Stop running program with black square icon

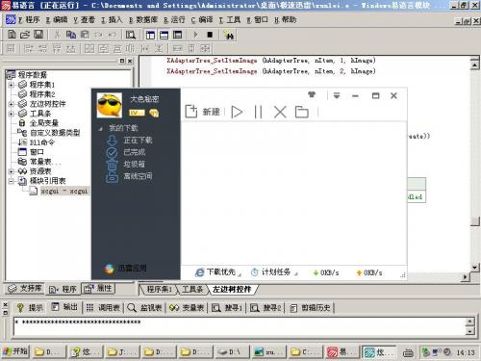[210, 35]
